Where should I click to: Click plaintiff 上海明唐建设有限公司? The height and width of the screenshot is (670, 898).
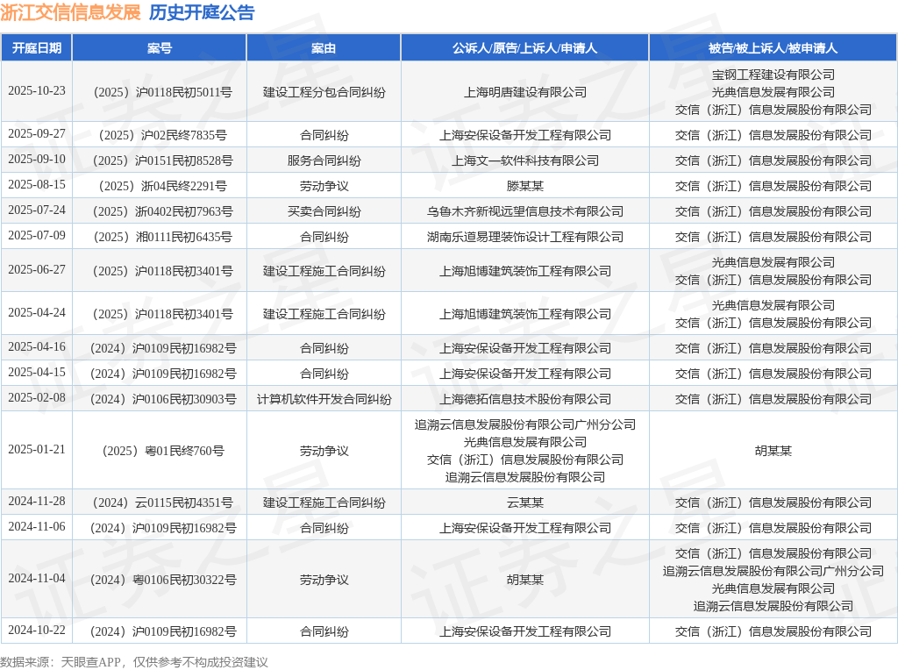[525, 92]
